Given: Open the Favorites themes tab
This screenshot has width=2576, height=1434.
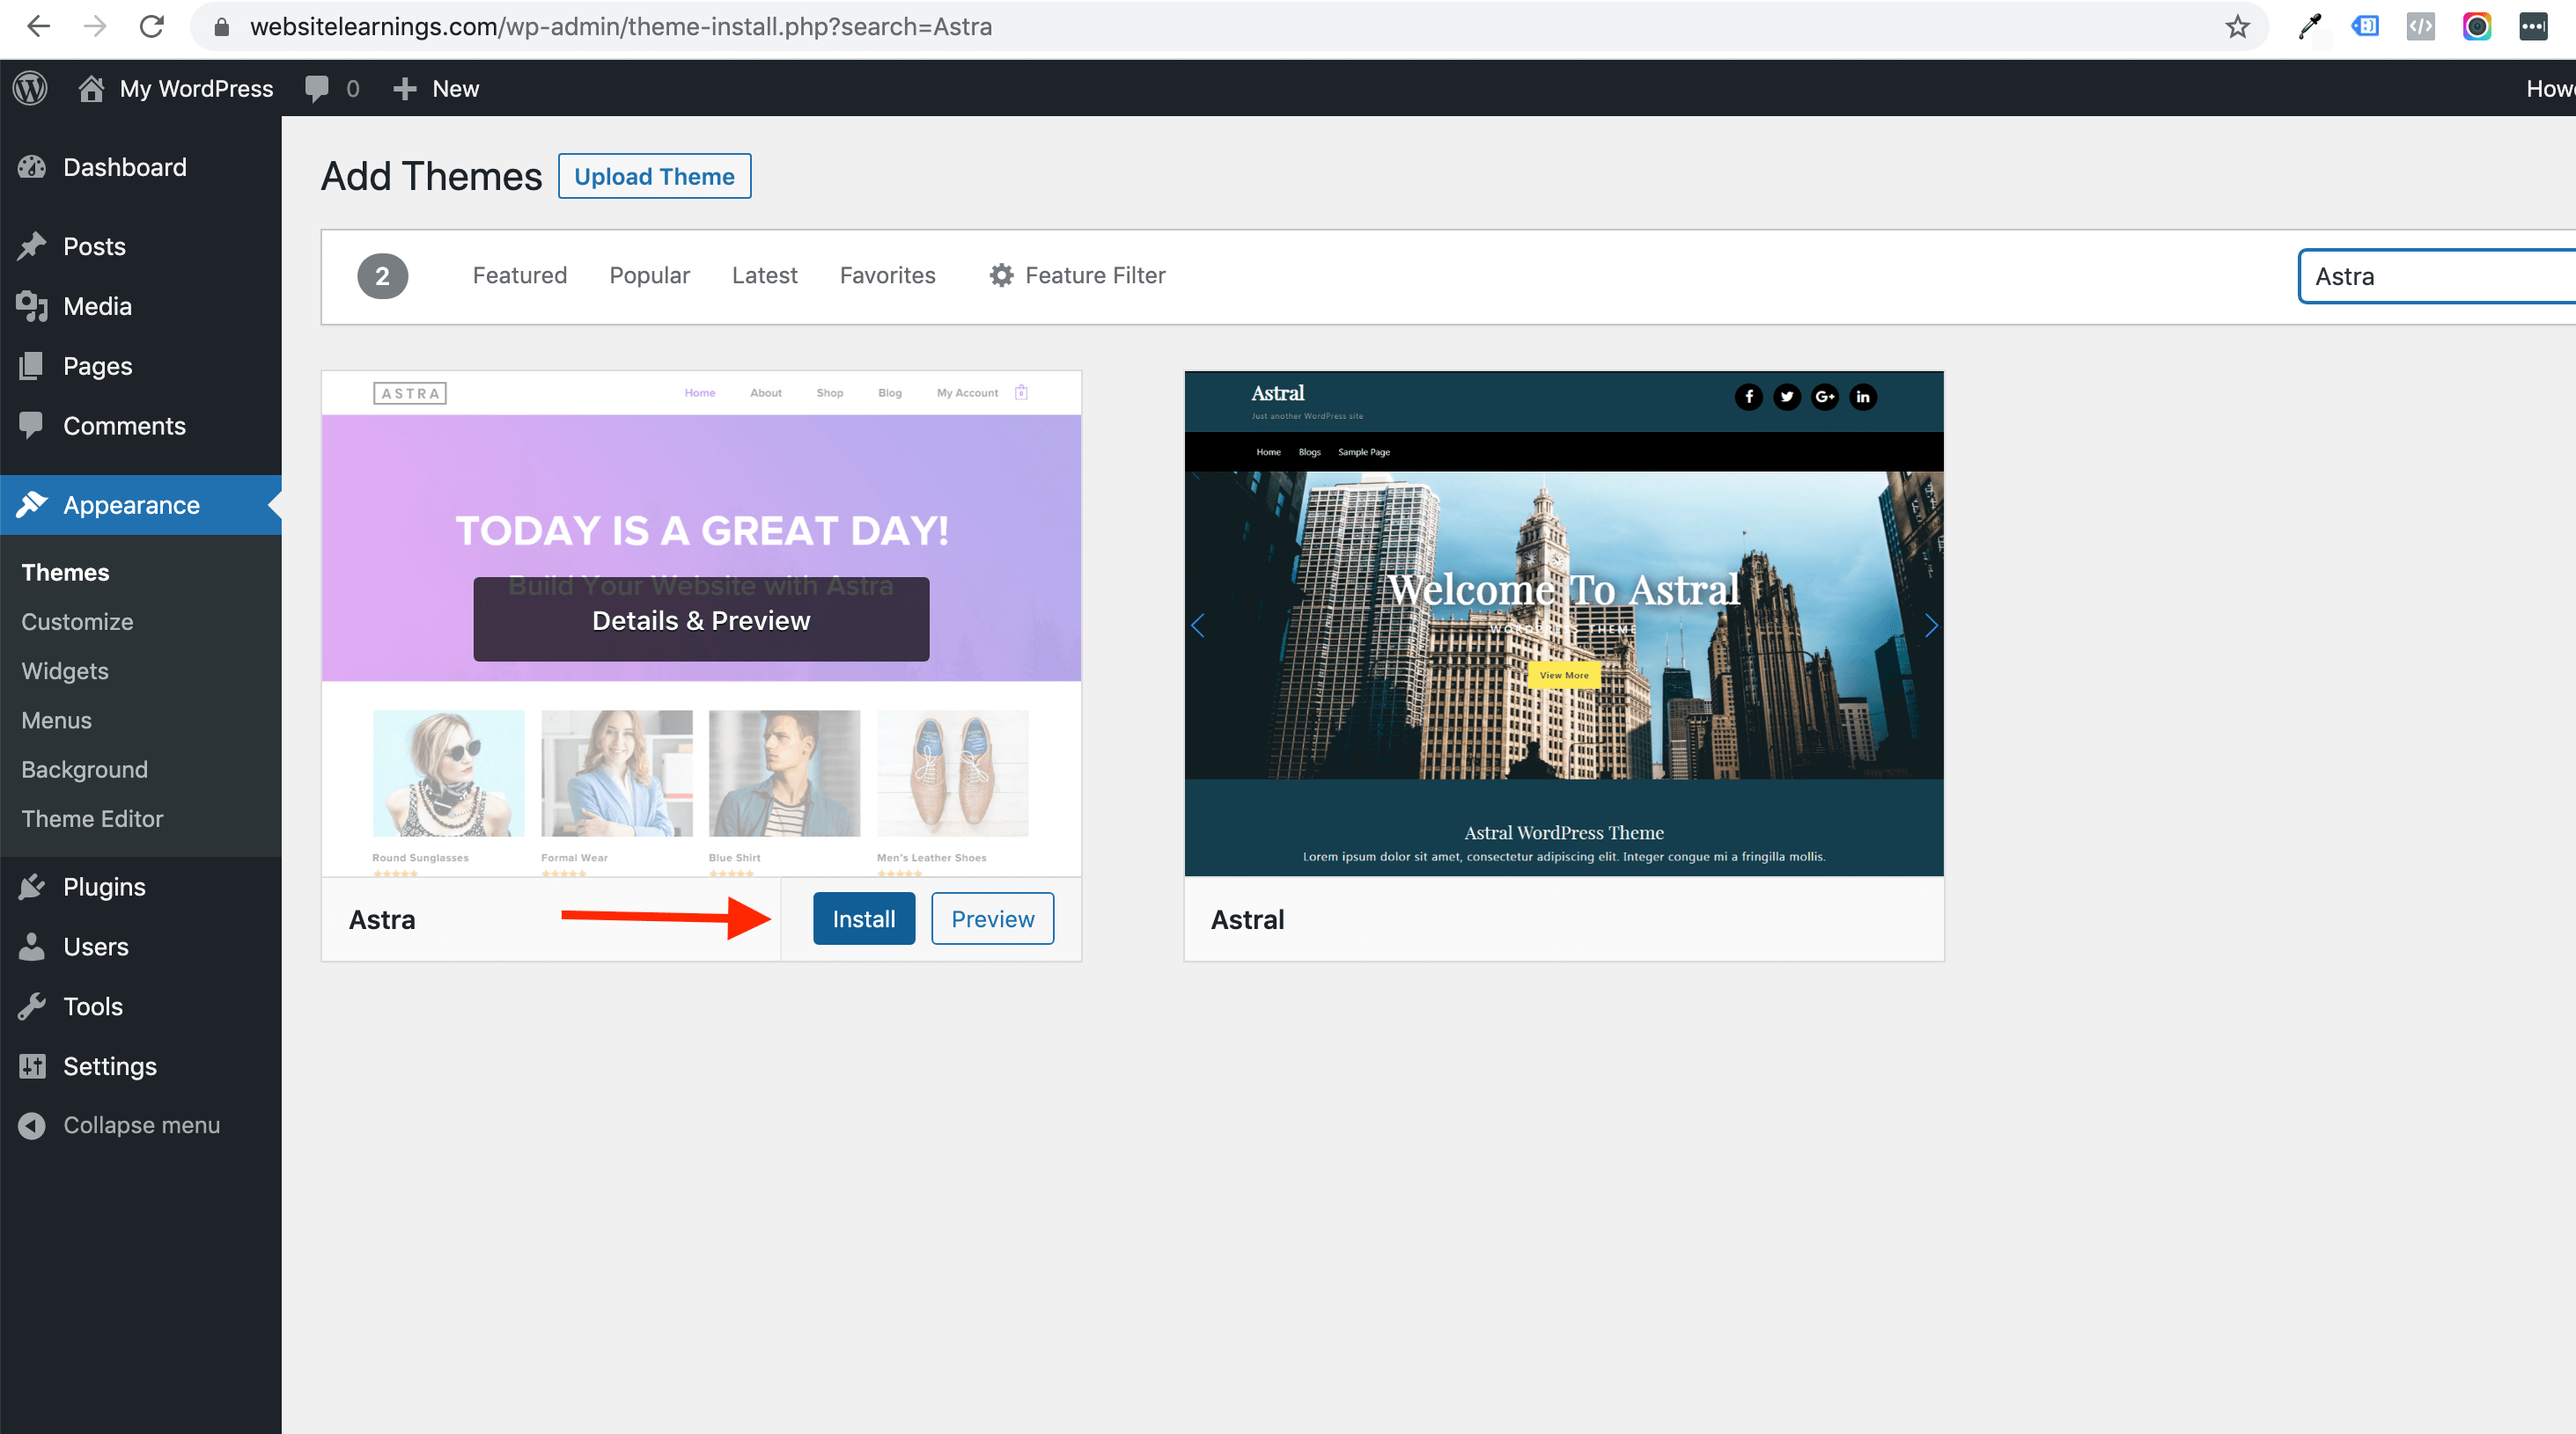Looking at the screenshot, I should coord(888,276).
